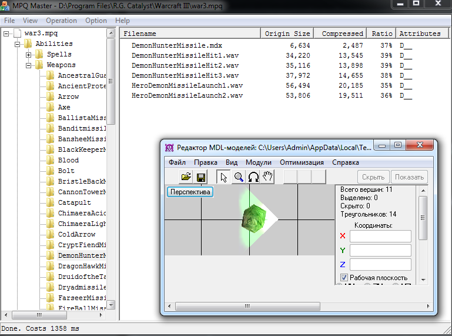Screen dimensions: 452x336
Task: Sort by the Origin Size column header
Action: click(x=287, y=34)
